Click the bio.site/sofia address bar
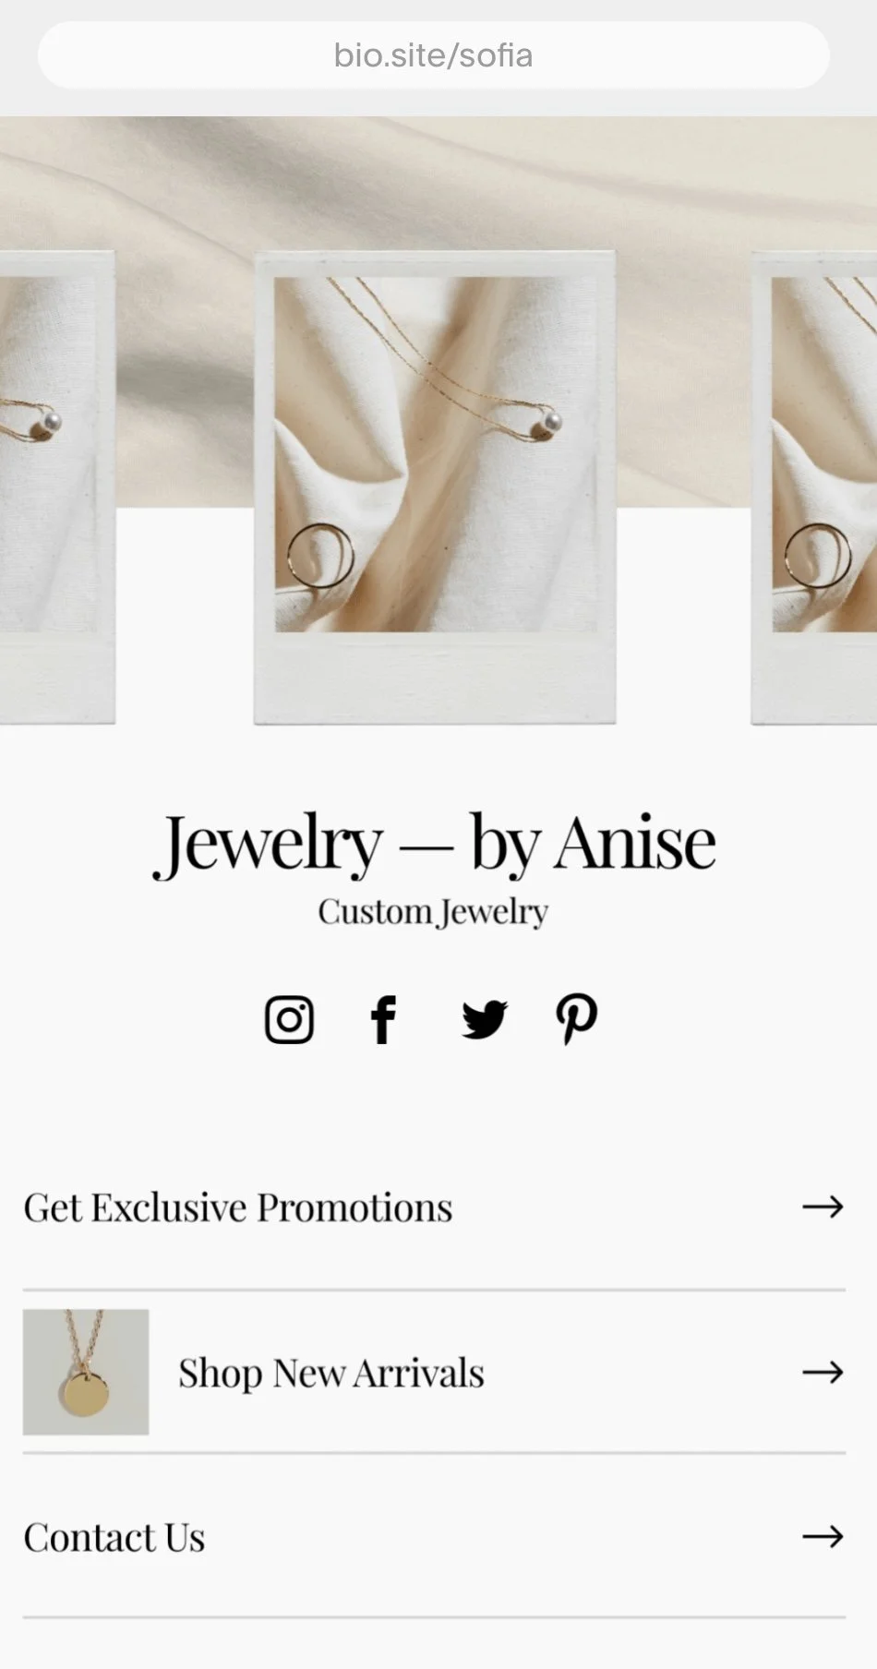Viewport: 877px width, 1669px height. pyautogui.click(x=434, y=55)
